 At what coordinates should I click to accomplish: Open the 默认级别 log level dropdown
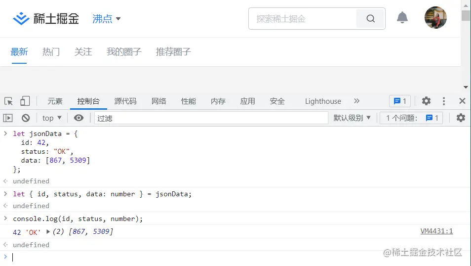point(352,118)
